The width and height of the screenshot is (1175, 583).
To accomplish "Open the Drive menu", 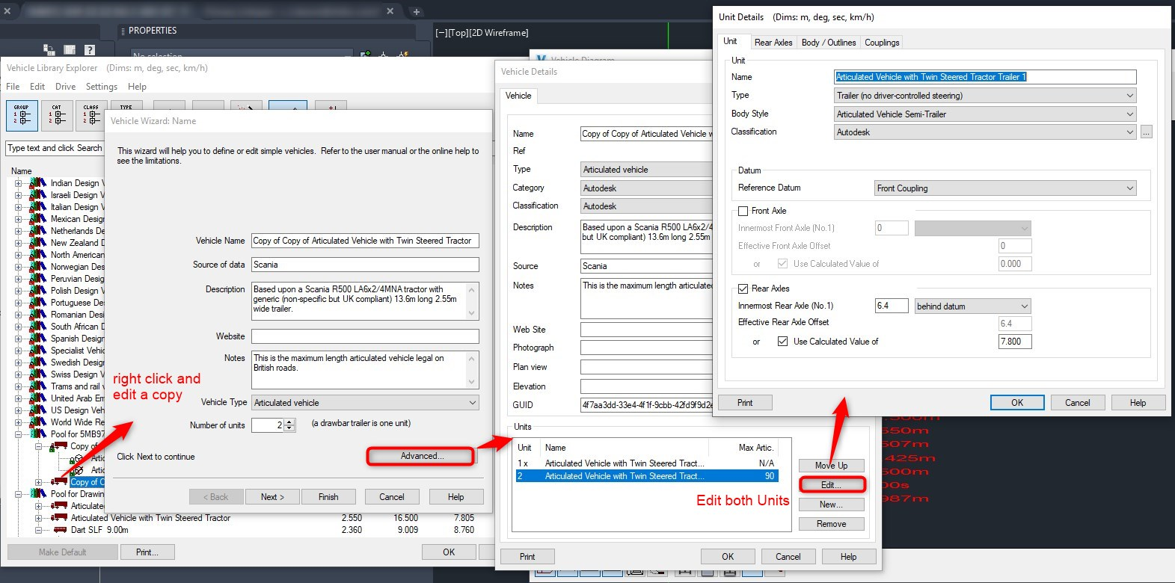I will (65, 87).
